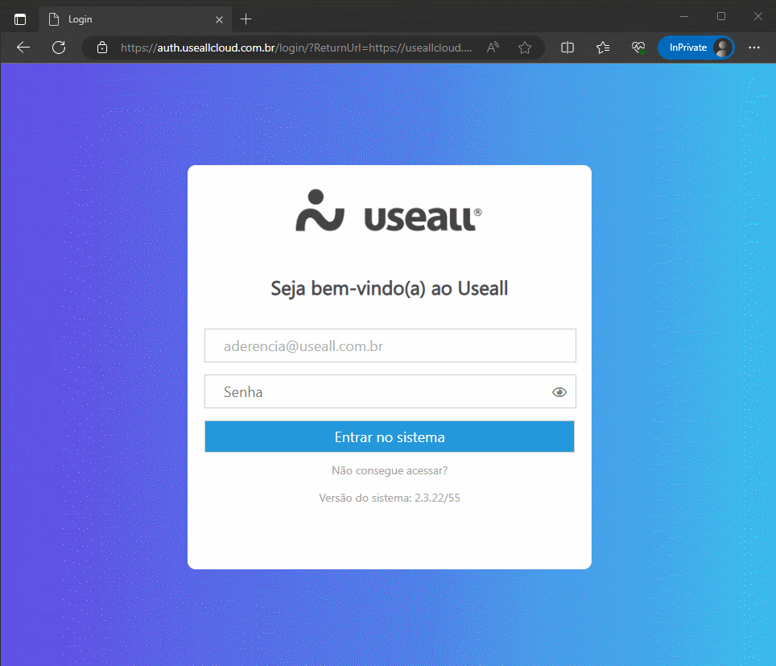Screen dimensions: 776x666
Task: Close the Login tab
Action: click(x=220, y=19)
